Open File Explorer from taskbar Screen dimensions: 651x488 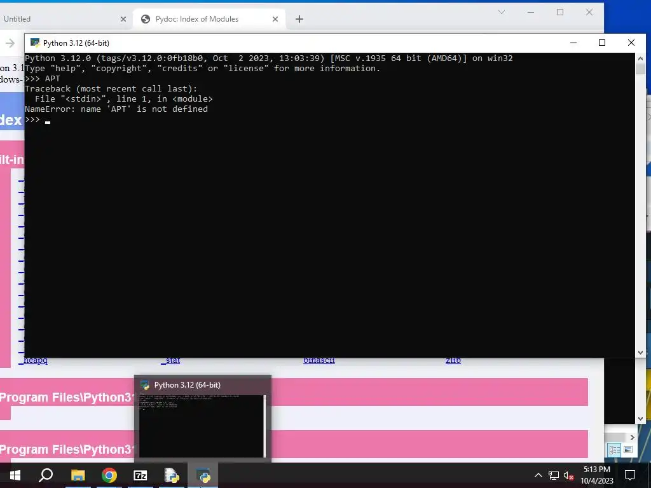pos(78,475)
